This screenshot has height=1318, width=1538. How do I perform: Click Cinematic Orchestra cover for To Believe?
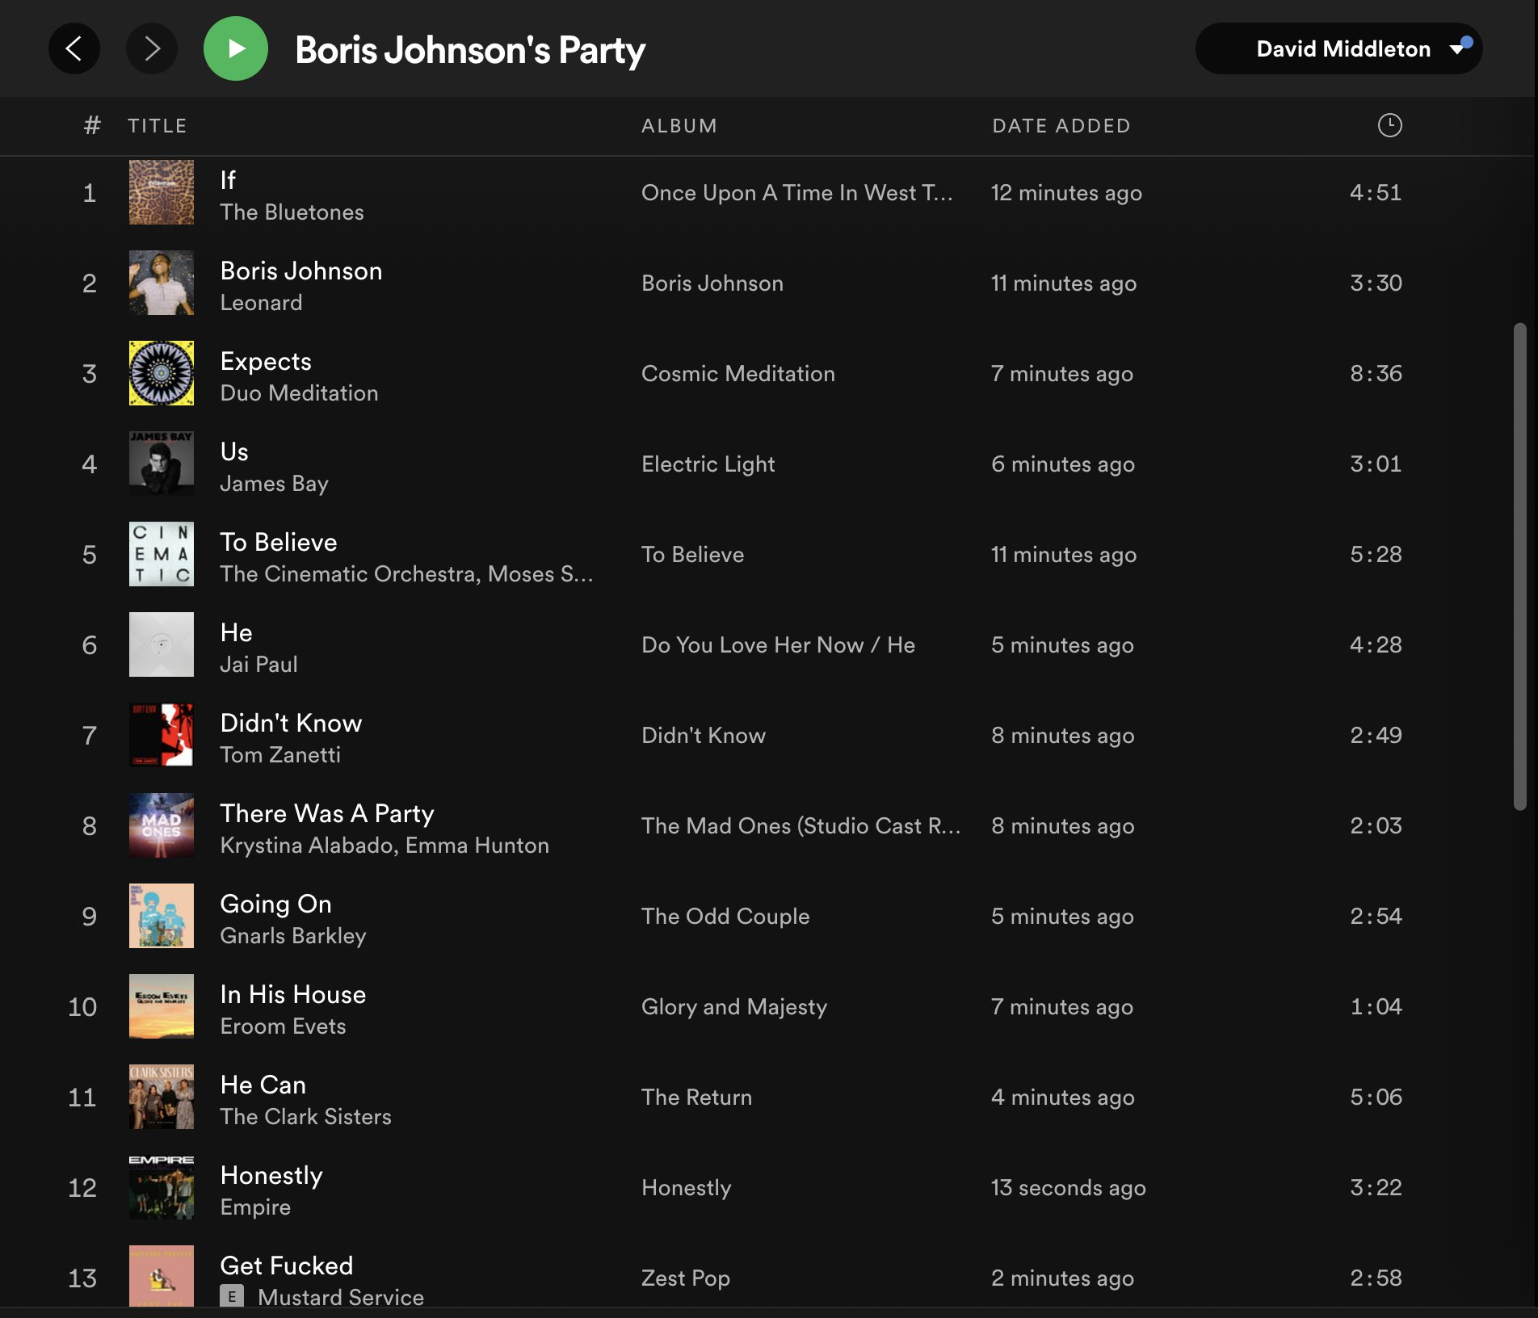[x=162, y=554]
